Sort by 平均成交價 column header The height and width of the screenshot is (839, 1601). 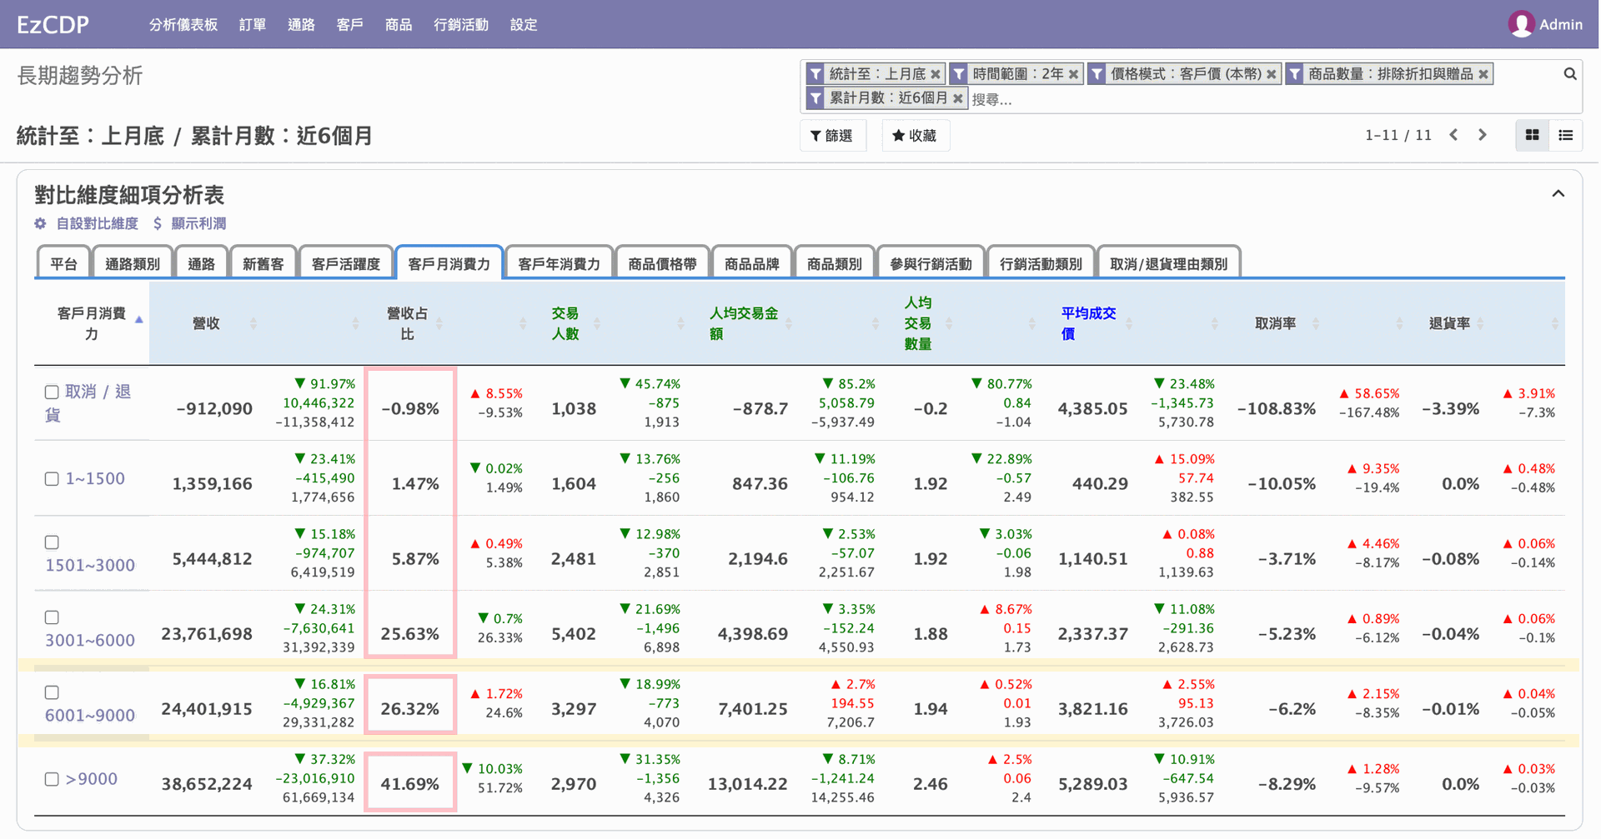[x=1088, y=323]
